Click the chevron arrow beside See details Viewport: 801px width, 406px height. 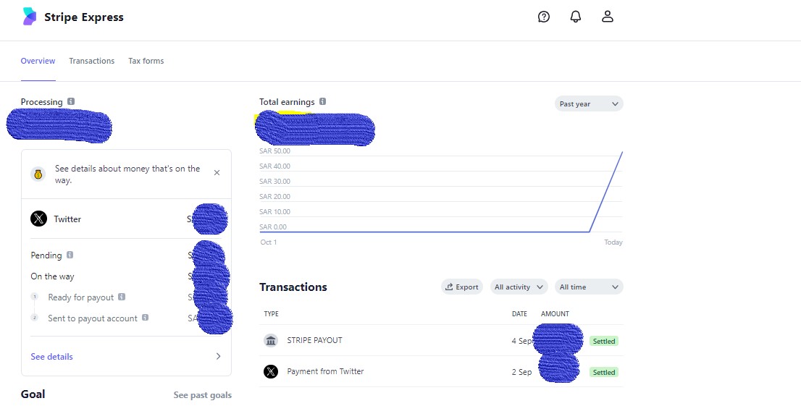click(x=218, y=357)
